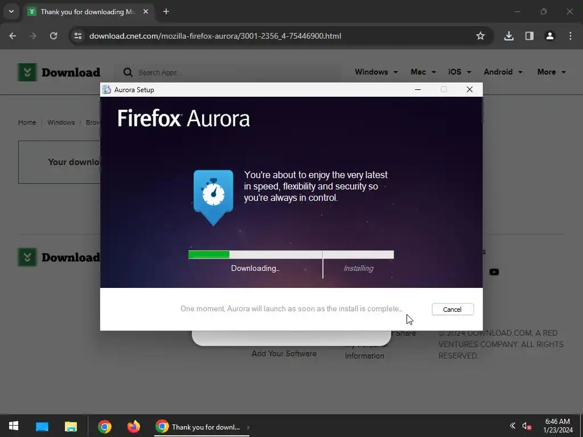This screenshot has width=583, height=437.
Task: Open the blue desktop taskbar icon
Action: point(42,426)
